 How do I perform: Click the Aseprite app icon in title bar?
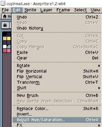(x=3, y=3)
